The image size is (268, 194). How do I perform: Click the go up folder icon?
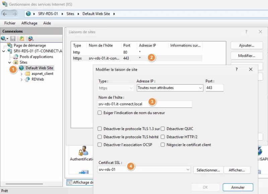[22, 38]
